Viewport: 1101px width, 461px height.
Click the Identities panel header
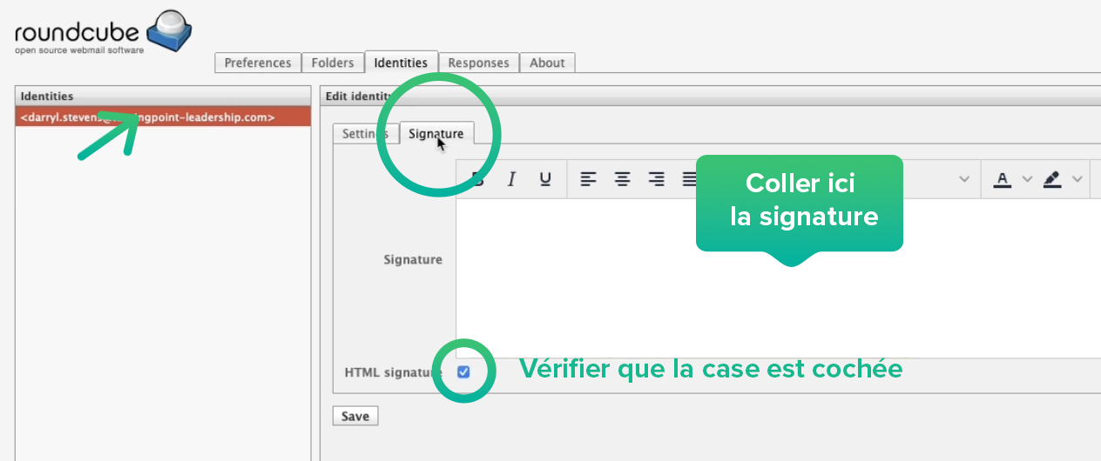(163, 96)
